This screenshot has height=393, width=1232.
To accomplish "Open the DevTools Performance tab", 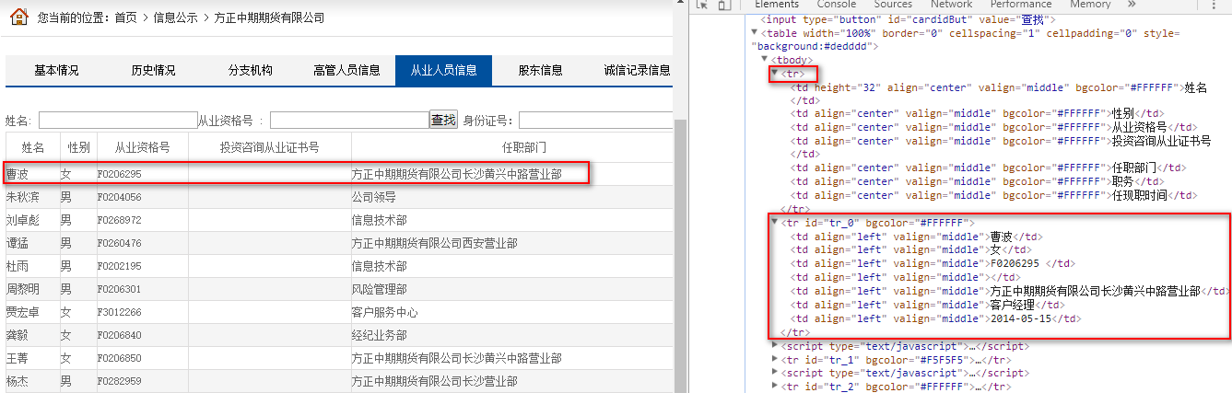I will [1021, 5].
